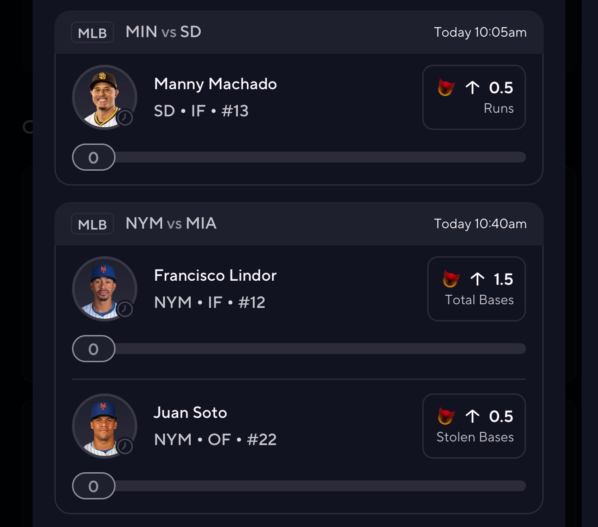
Task: Open Francisco Lindor's player headshot
Action: point(104,288)
